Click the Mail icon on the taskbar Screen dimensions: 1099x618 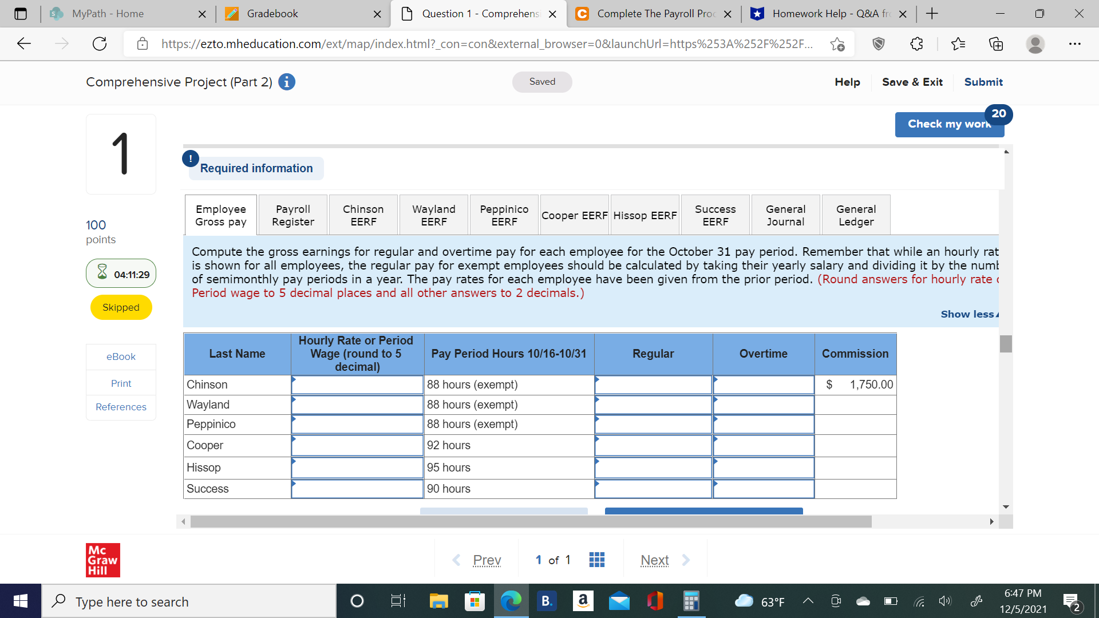point(619,601)
